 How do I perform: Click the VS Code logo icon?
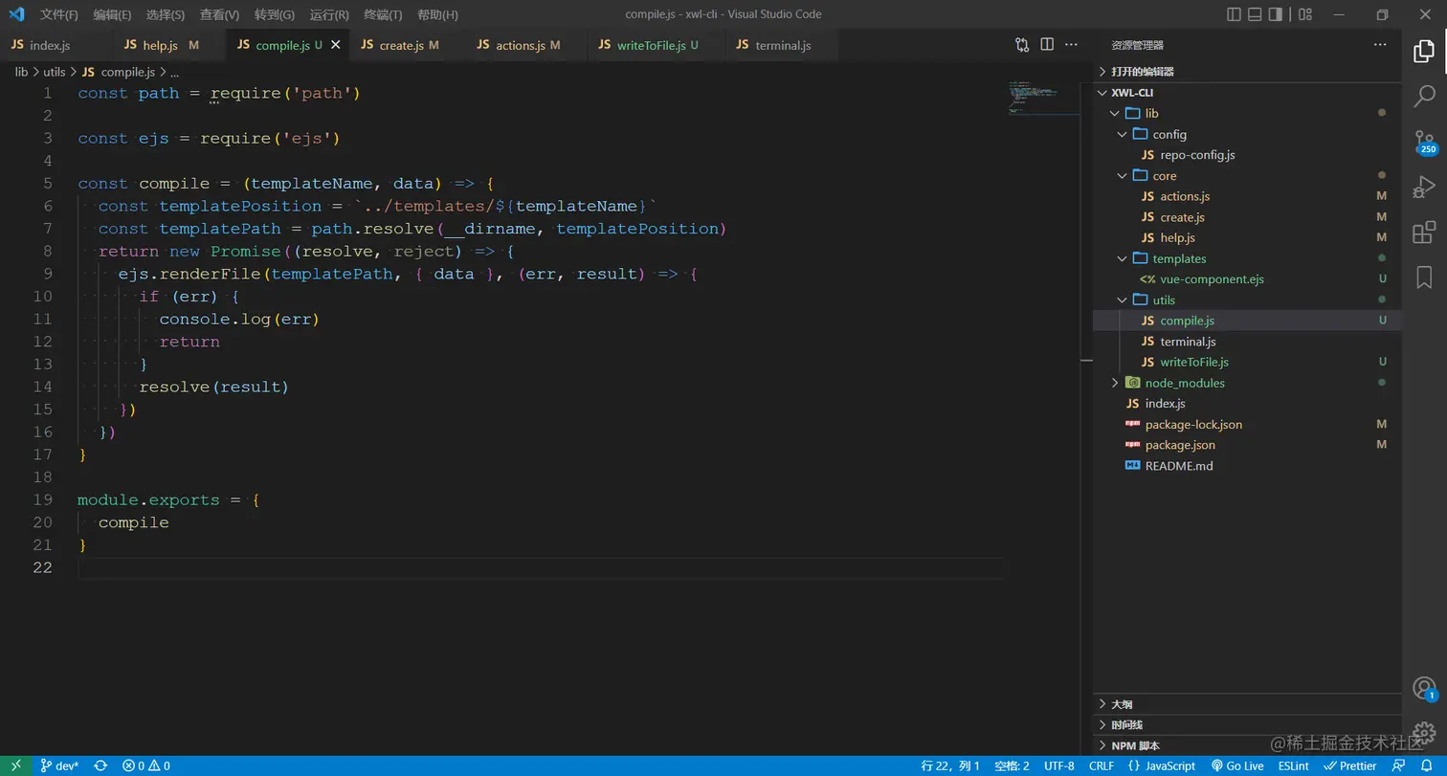click(16, 14)
